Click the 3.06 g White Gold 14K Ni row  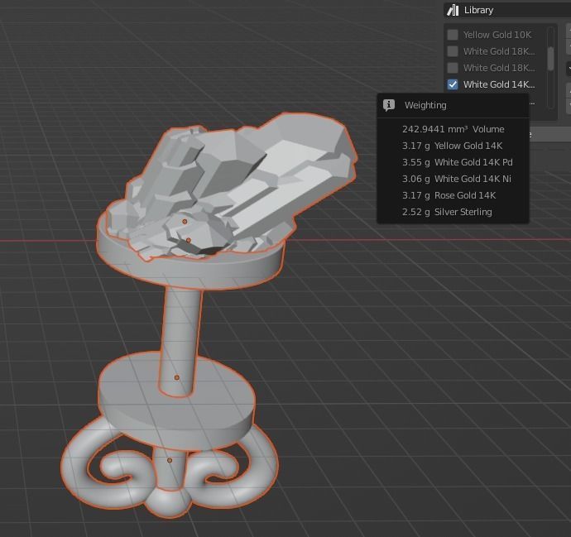click(456, 179)
